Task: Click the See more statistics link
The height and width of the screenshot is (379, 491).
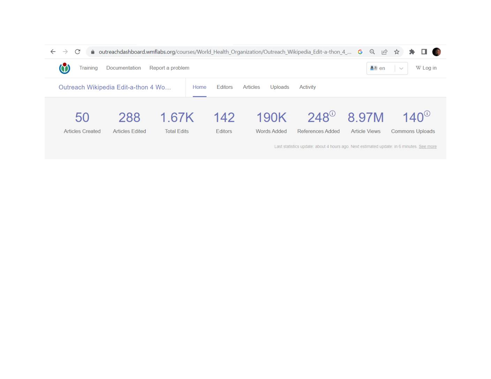Action: 428,147
